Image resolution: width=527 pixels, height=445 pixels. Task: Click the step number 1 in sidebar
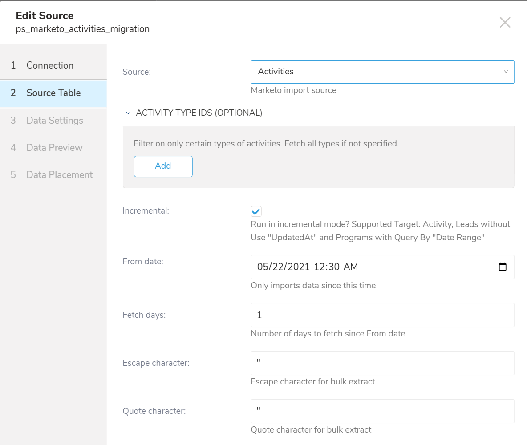[13, 65]
